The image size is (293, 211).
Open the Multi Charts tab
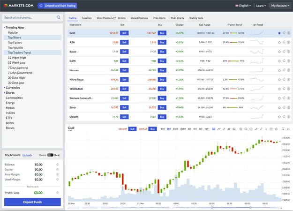[177, 18]
